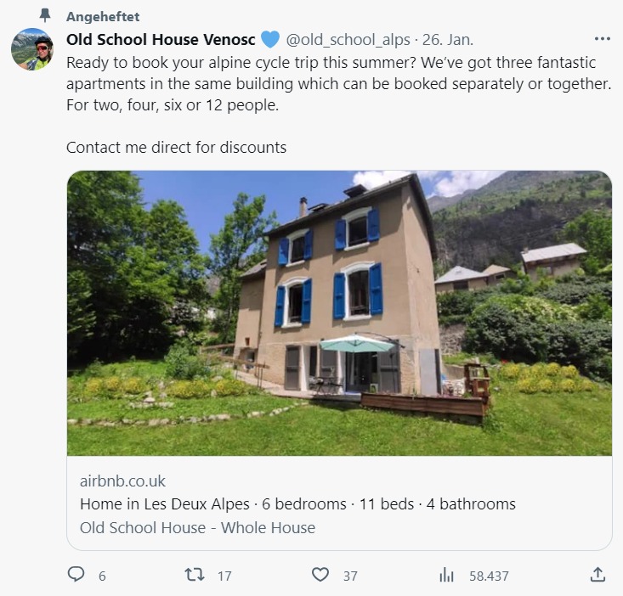Image resolution: width=623 pixels, height=596 pixels.
Task: Open the share tweet icon
Action: [597, 575]
